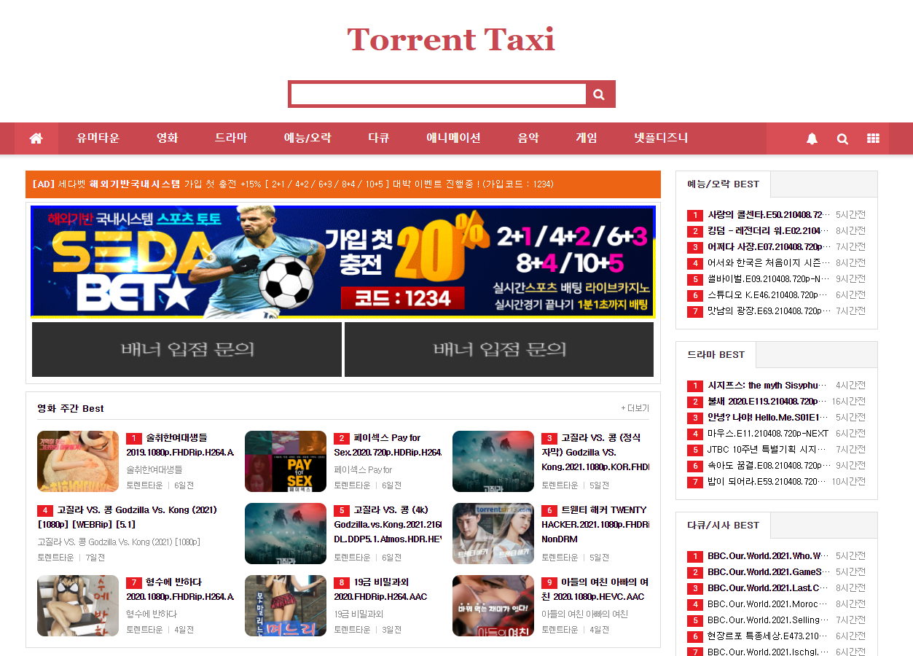
Task: Open thumbnail for 술취한여대생들 movie
Action: 78,461
